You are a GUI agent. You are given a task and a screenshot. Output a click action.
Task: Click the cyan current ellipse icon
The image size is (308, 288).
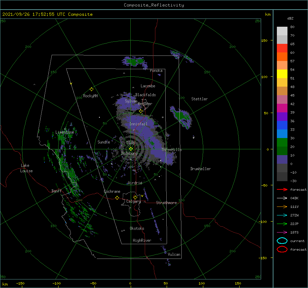point(282,241)
